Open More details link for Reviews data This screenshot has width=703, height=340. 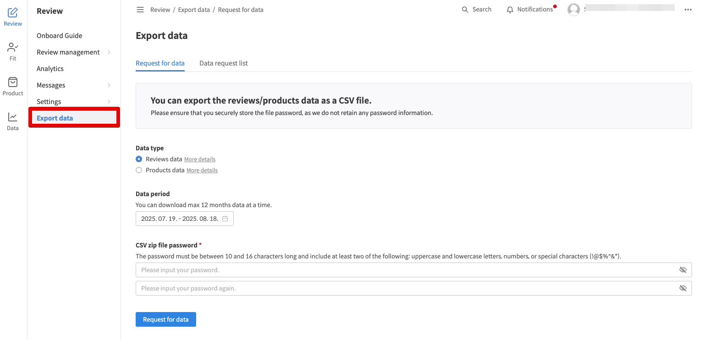[200, 159]
